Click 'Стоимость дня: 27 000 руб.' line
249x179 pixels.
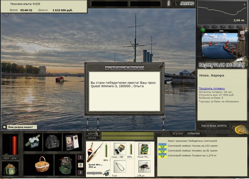(216, 95)
